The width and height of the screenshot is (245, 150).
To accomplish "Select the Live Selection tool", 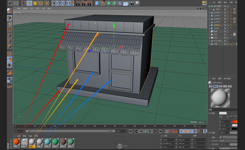I will click(23, 3).
